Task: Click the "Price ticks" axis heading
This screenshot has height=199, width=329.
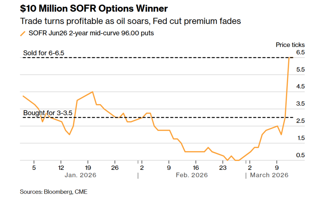Action: 290,45
